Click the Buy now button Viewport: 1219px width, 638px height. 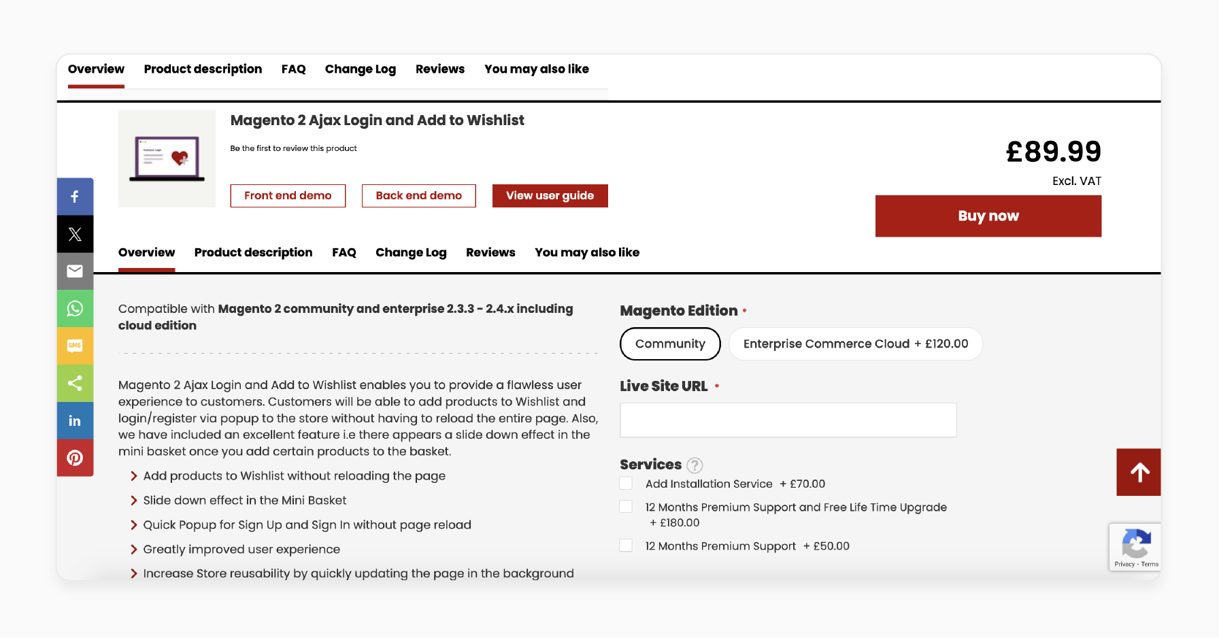pos(988,216)
